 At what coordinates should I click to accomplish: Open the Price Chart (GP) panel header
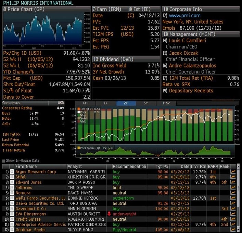(x=47, y=9)
